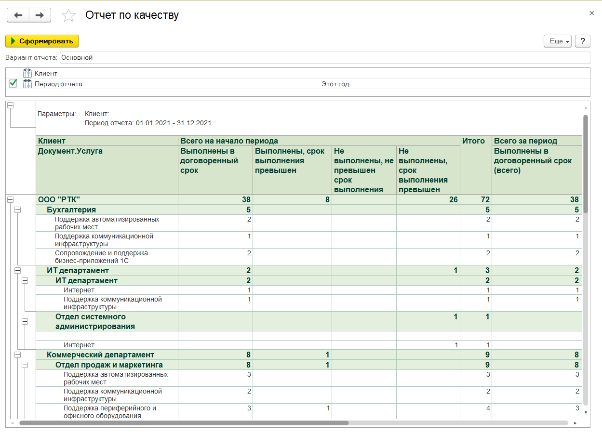Go forward with the right arrow button
Image resolution: width=602 pixels, height=434 pixels.
coord(40,15)
